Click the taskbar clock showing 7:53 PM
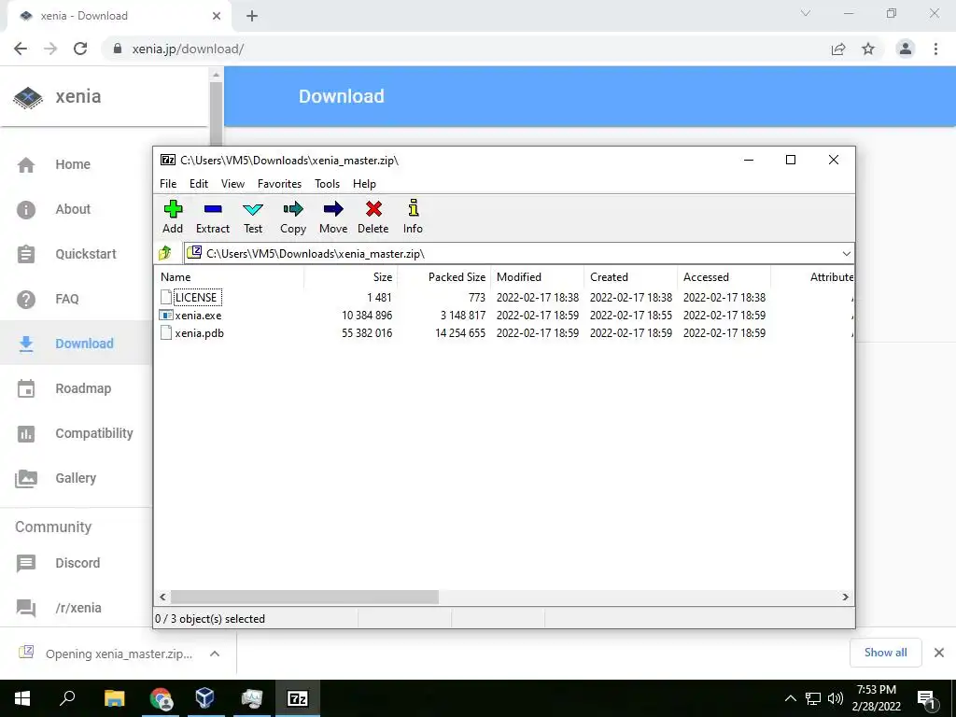Viewport: 956px width, 717px height. coord(876,698)
